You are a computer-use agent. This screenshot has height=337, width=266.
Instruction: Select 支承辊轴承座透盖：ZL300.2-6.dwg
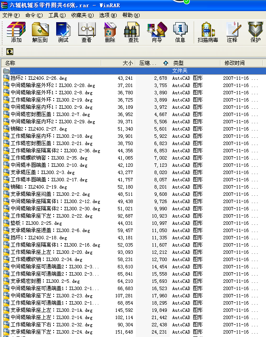tap(50, 230)
